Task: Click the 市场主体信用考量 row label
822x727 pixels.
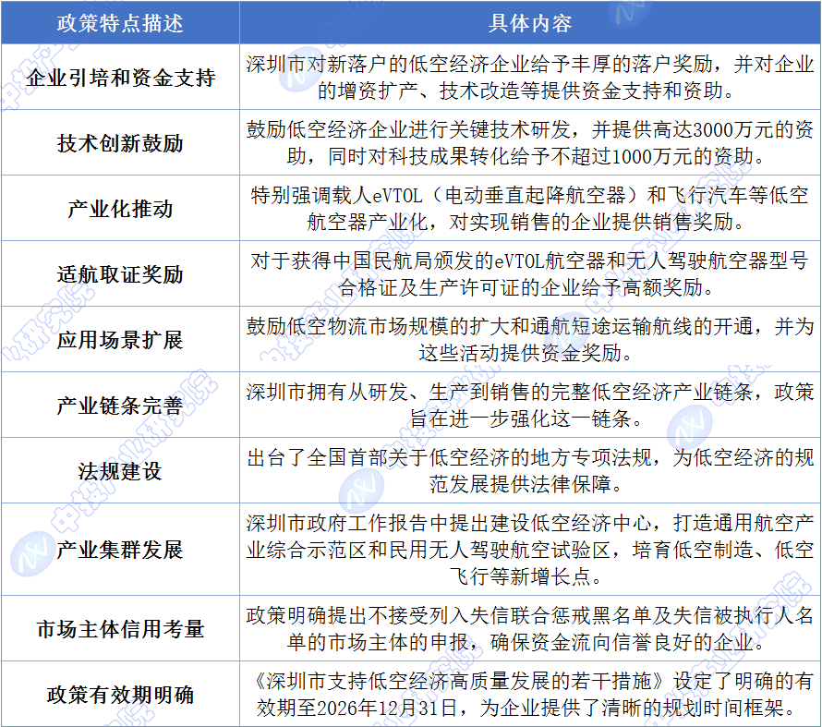Action: coord(120,629)
